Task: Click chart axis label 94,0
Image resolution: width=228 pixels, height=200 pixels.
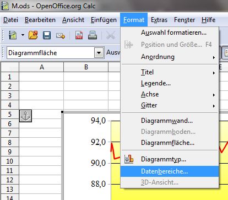Action: click(x=99, y=121)
